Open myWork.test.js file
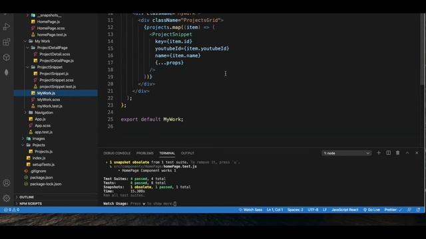426x239 pixels. [x=49, y=106]
